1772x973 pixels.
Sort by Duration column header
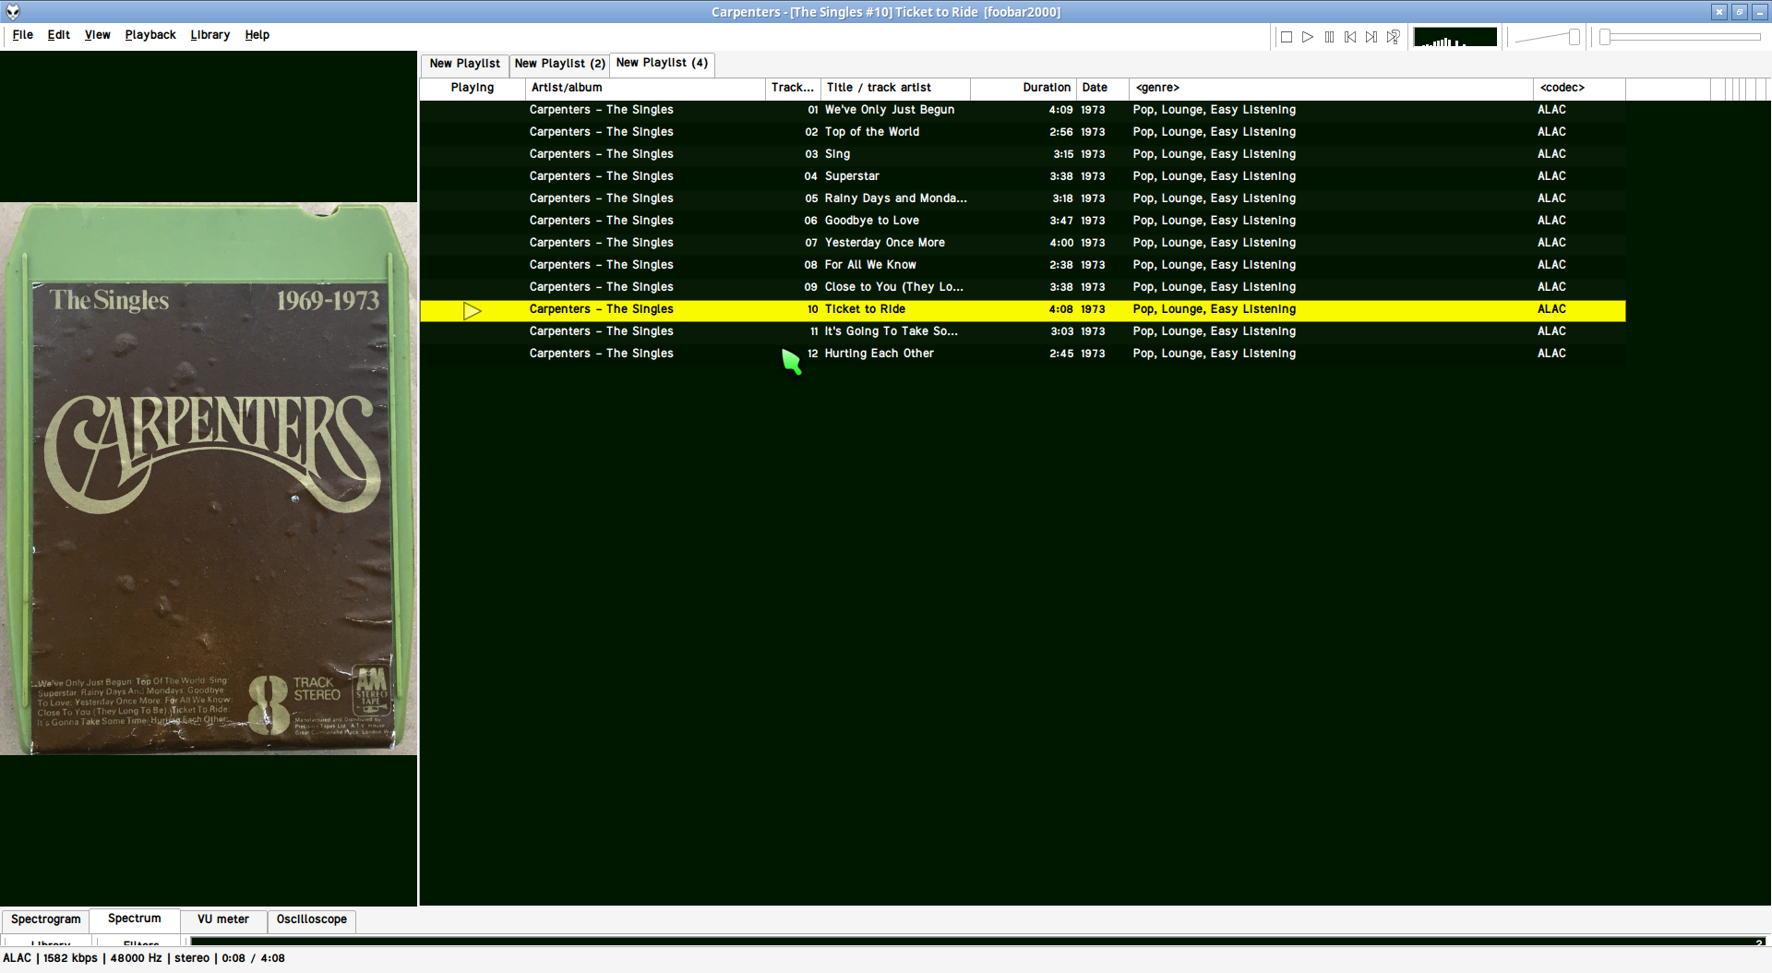[1024, 88]
